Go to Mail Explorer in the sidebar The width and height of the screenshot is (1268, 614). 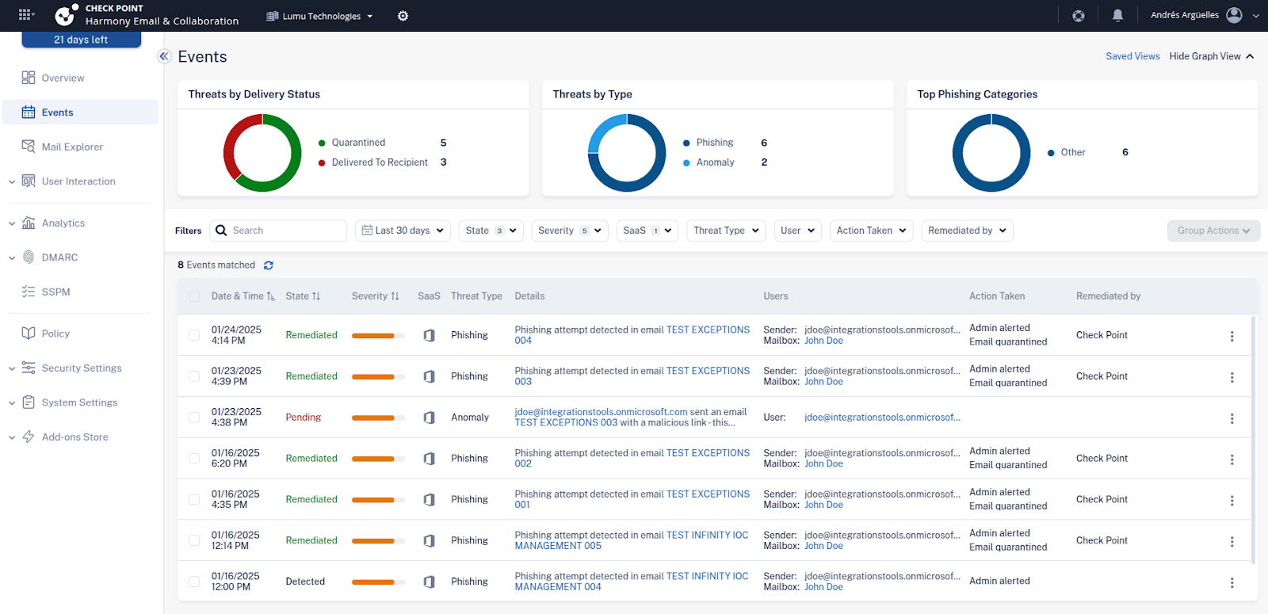[x=72, y=147]
